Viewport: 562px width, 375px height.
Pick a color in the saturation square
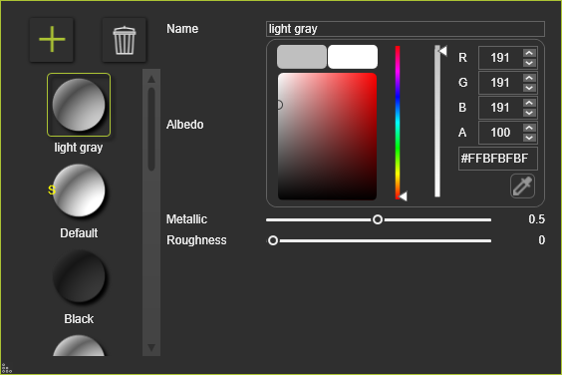(327, 137)
